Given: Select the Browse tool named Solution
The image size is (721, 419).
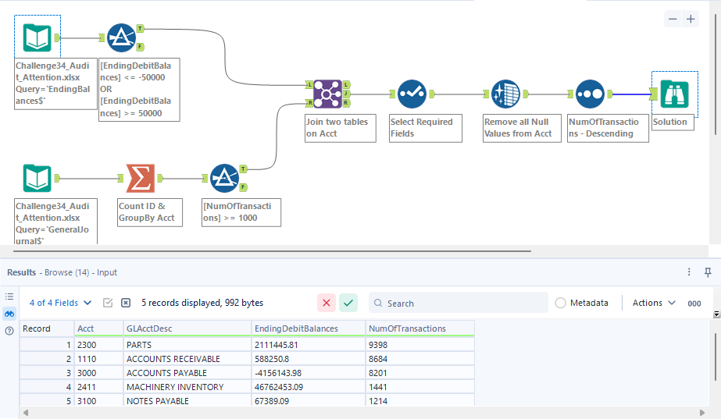Looking at the screenshot, I should point(673,94).
